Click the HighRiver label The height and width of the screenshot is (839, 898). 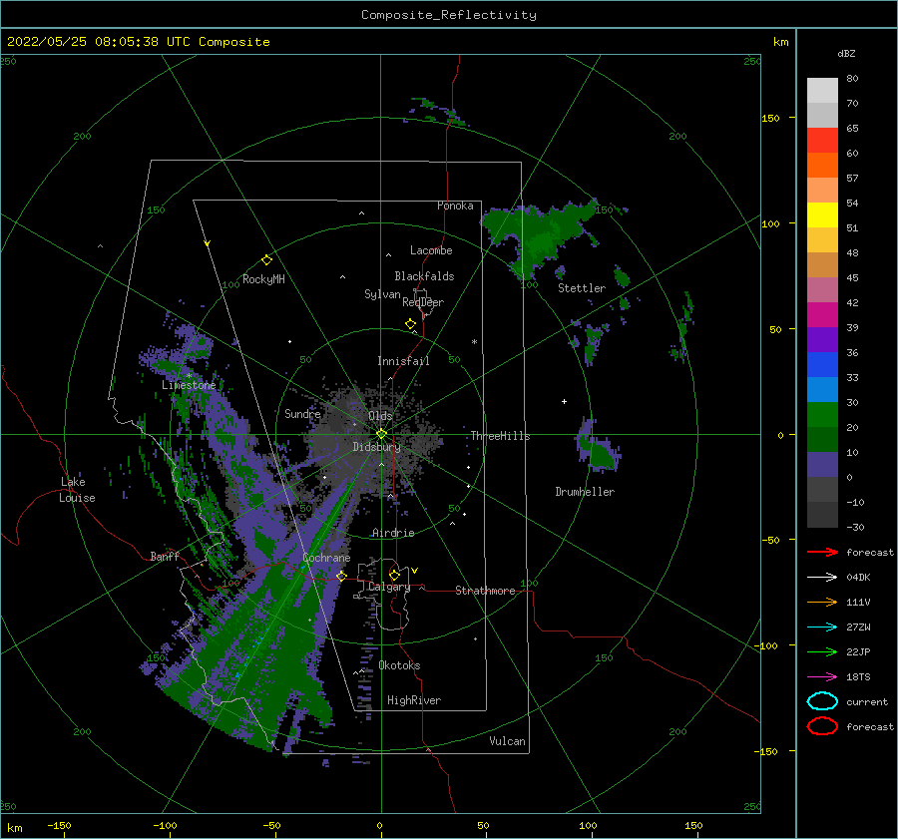414,700
